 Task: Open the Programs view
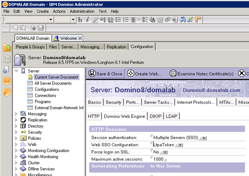(43, 102)
